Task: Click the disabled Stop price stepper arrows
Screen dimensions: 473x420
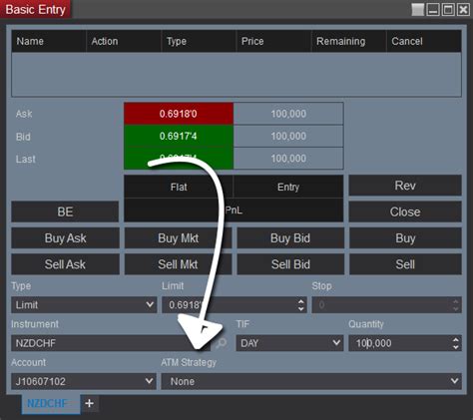Action: tap(455, 305)
